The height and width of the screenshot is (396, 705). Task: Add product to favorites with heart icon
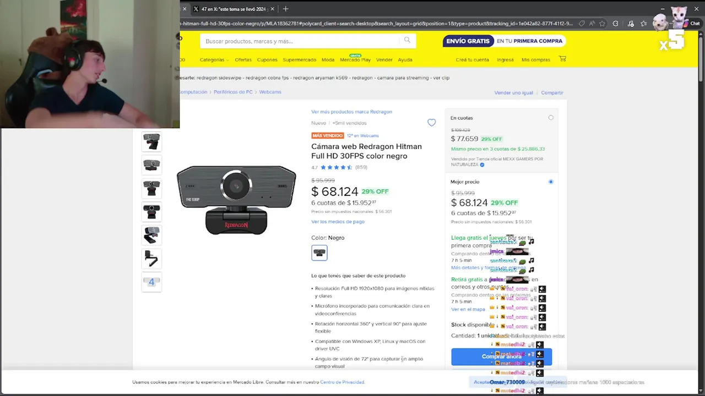432,123
